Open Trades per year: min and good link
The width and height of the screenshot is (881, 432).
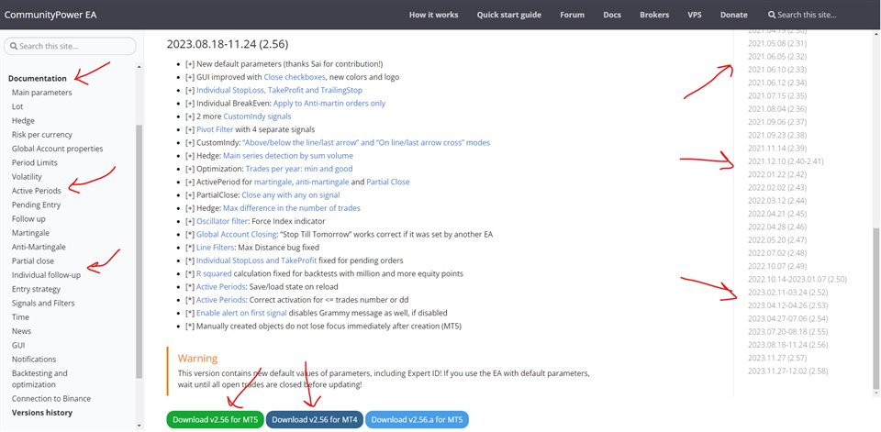pos(299,169)
